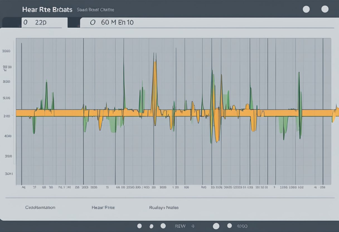The image size is (339, 232).
Task: Click the tallest orange spike in the chart
Action: click(x=155, y=89)
